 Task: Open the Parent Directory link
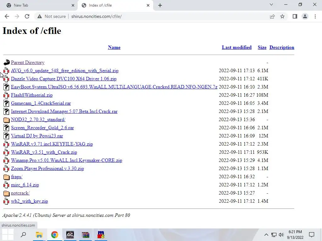(x=28, y=62)
